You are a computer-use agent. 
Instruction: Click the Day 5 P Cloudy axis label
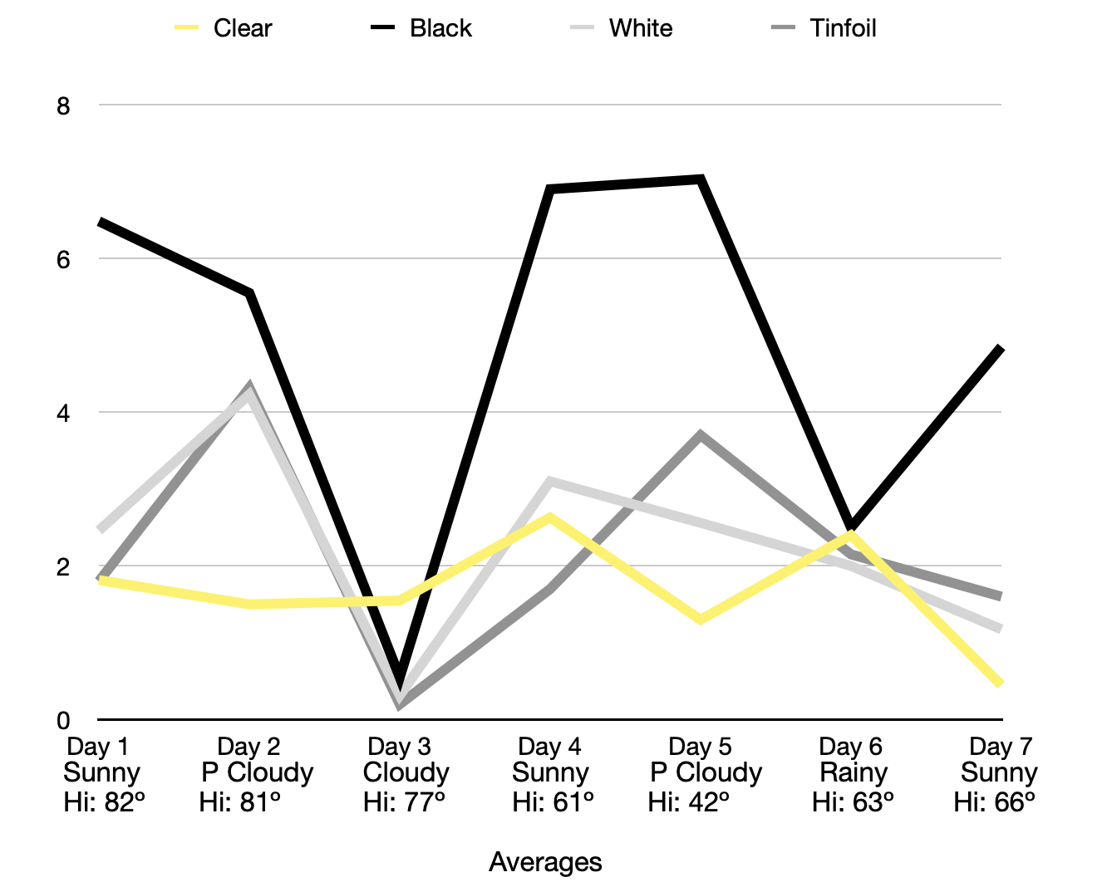point(705,773)
